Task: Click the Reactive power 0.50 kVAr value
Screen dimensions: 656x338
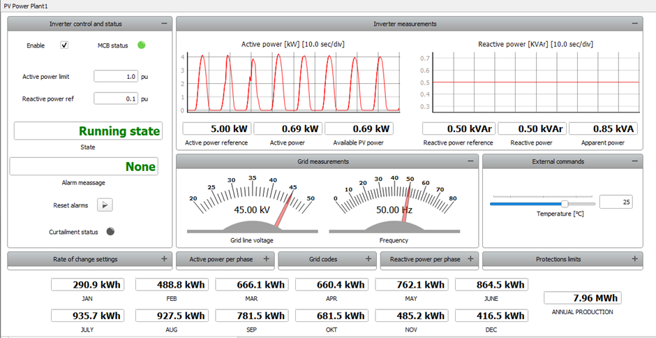Action: coord(532,128)
